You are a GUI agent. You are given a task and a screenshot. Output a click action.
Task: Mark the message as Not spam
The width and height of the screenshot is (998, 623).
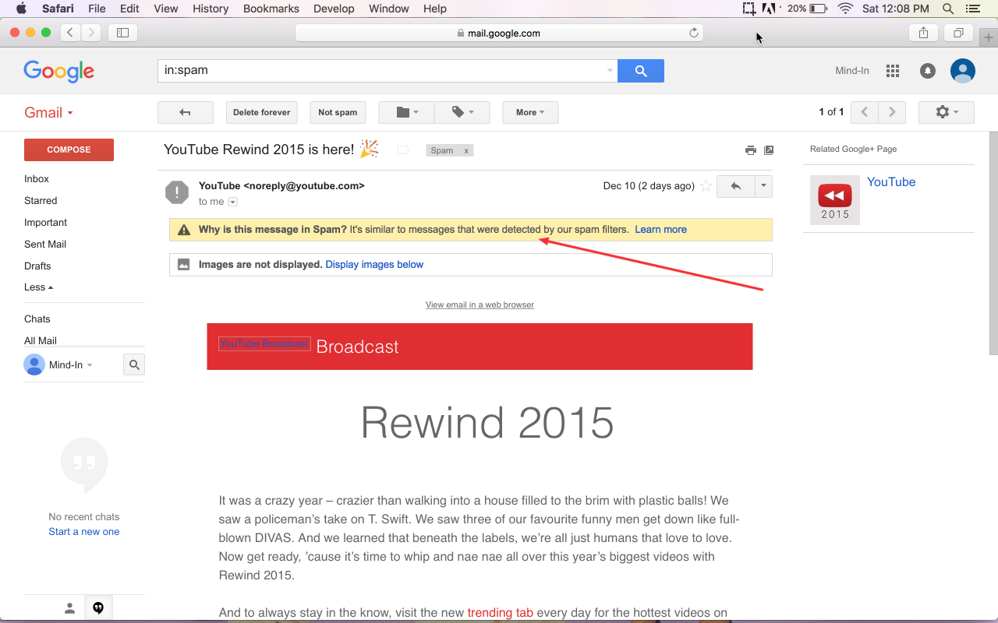point(338,112)
